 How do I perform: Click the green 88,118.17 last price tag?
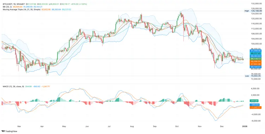[x=255, y=59]
